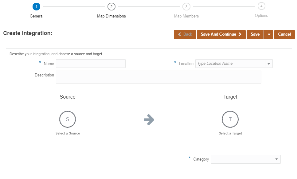The width and height of the screenshot is (297, 179).
Task: Click inside the Name input field
Action: point(91,64)
